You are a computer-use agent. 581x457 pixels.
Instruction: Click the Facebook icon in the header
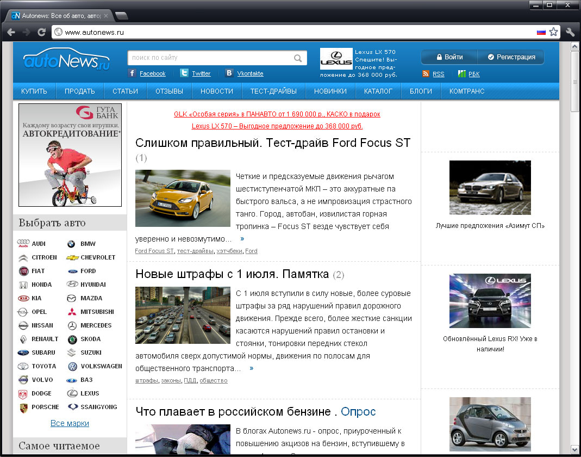tap(130, 73)
